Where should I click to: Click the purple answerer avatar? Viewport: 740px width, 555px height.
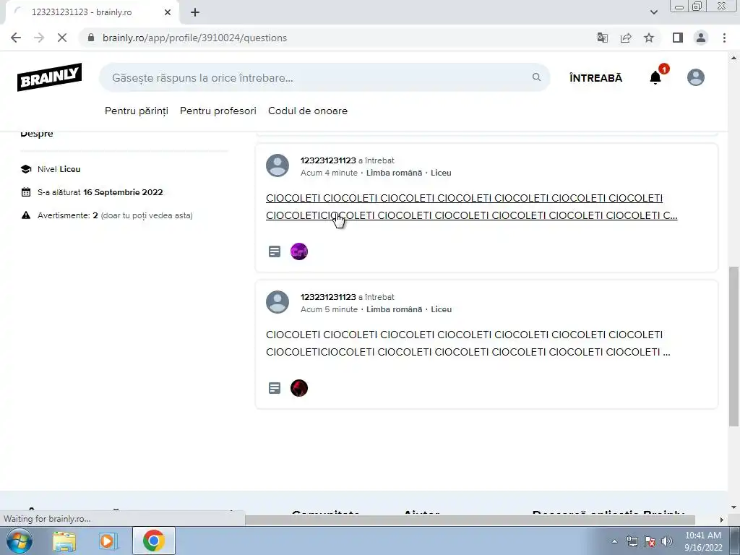(298, 251)
